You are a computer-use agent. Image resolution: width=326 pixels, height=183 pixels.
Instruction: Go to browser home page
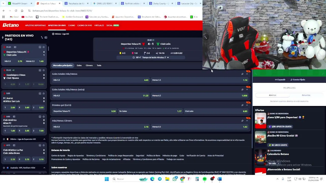(22, 11)
